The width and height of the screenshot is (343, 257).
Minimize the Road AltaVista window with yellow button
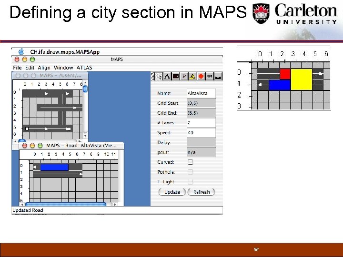[x=32, y=146]
